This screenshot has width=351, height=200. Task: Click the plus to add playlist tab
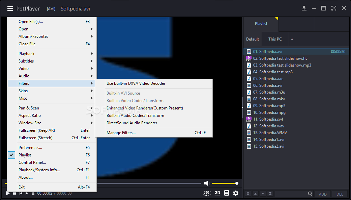pos(292,39)
